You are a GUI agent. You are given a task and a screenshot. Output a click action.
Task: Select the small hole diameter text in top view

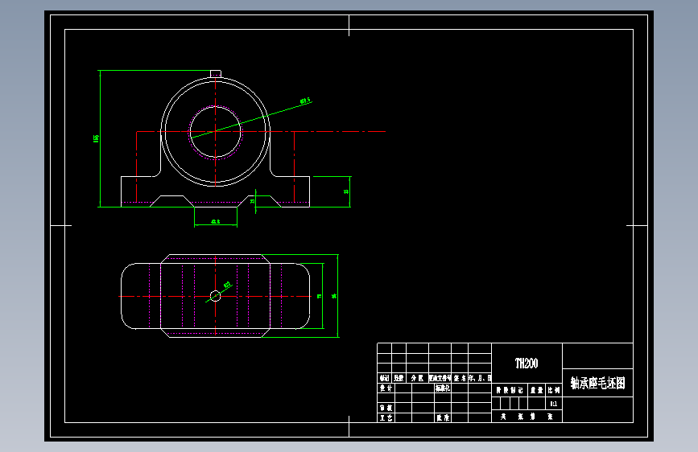pyautogui.click(x=227, y=285)
